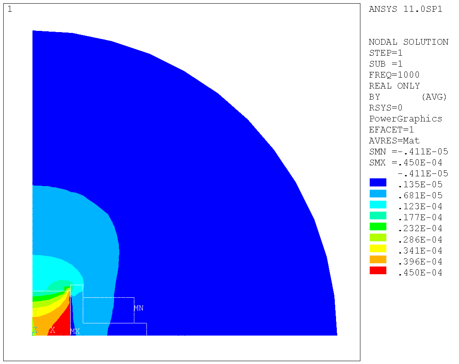Click the Y axis triad label

click(35, 312)
